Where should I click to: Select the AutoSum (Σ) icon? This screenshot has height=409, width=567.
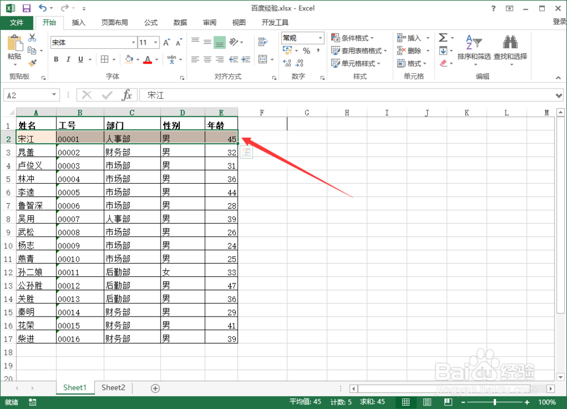(443, 37)
